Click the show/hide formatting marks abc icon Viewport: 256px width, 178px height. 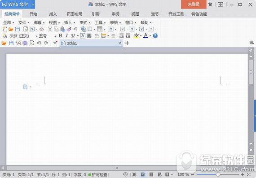click(42, 29)
